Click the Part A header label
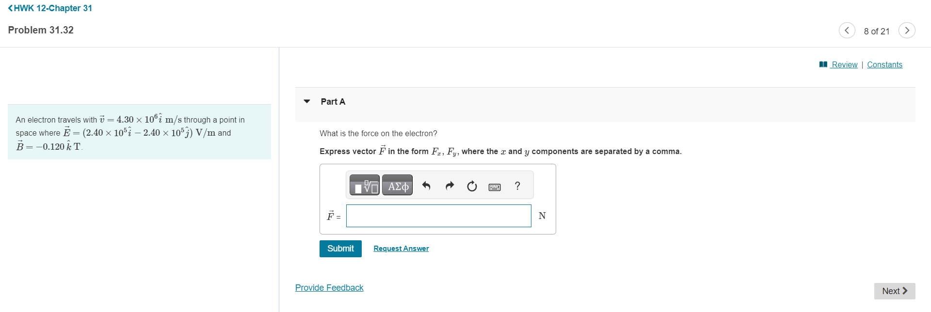This screenshot has height=312, width=931. click(x=333, y=101)
